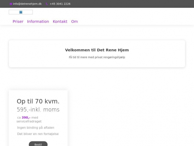This screenshot has width=194, height=146.
Task: Click the purple 390,- price
Action: [x=26, y=117]
